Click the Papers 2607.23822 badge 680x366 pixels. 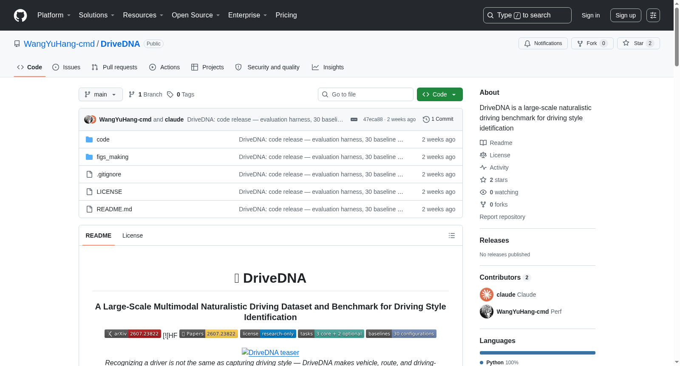209,334
